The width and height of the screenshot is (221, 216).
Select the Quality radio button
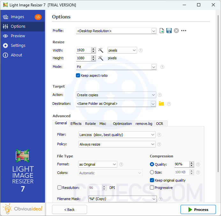click(x=152, y=164)
